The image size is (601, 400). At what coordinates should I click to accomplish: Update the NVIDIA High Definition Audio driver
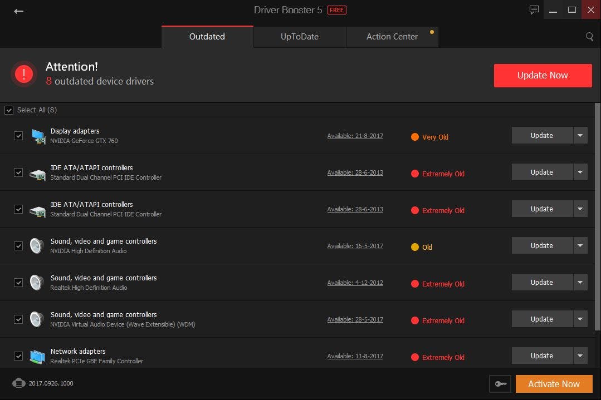click(x=542, y=246)
